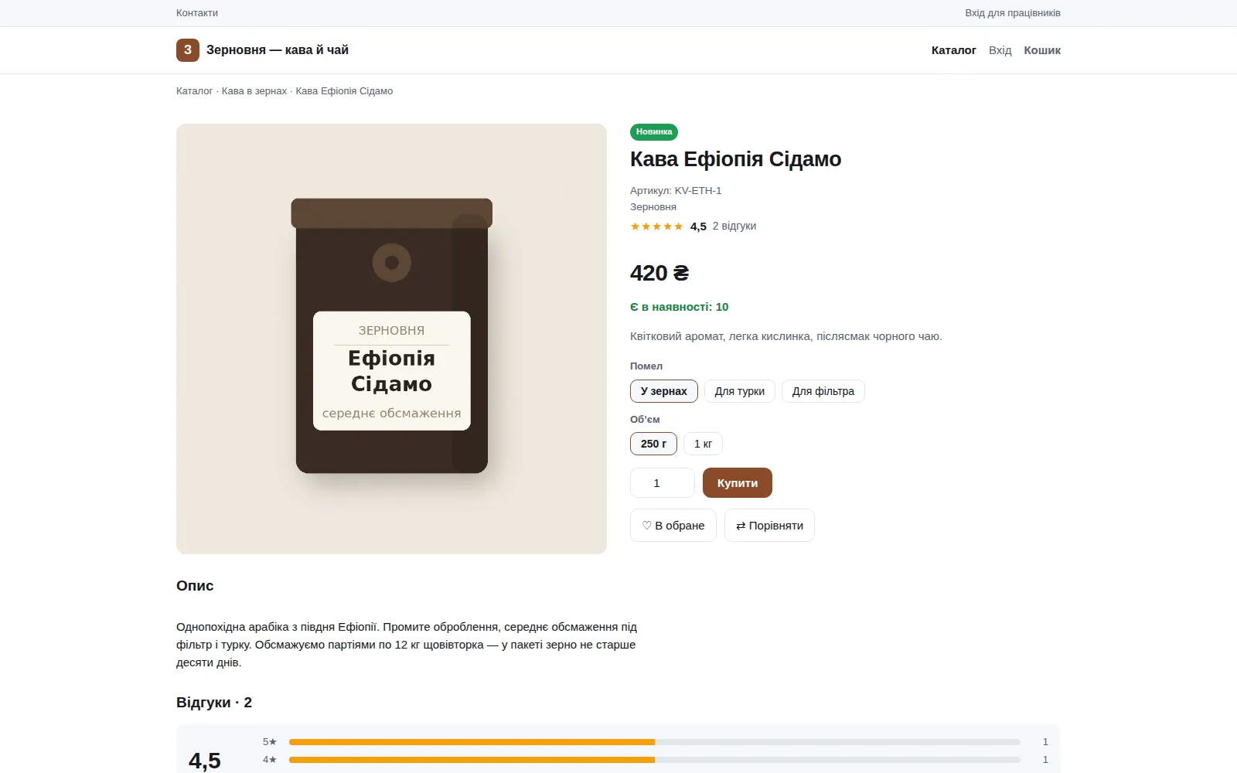This screenshot has width=1237, height=773.
Task: Click the heading Відгуки · 2
Action: (x=214, y=703)
